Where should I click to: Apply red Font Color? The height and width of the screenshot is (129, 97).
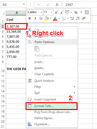(x=55, y=18)
